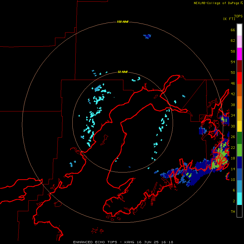This screenshot has height=244, width=244.
Task: Click the legend value 2
Action: 234,201
